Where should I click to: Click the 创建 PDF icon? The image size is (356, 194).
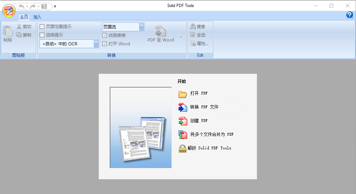tap(182, 121)
